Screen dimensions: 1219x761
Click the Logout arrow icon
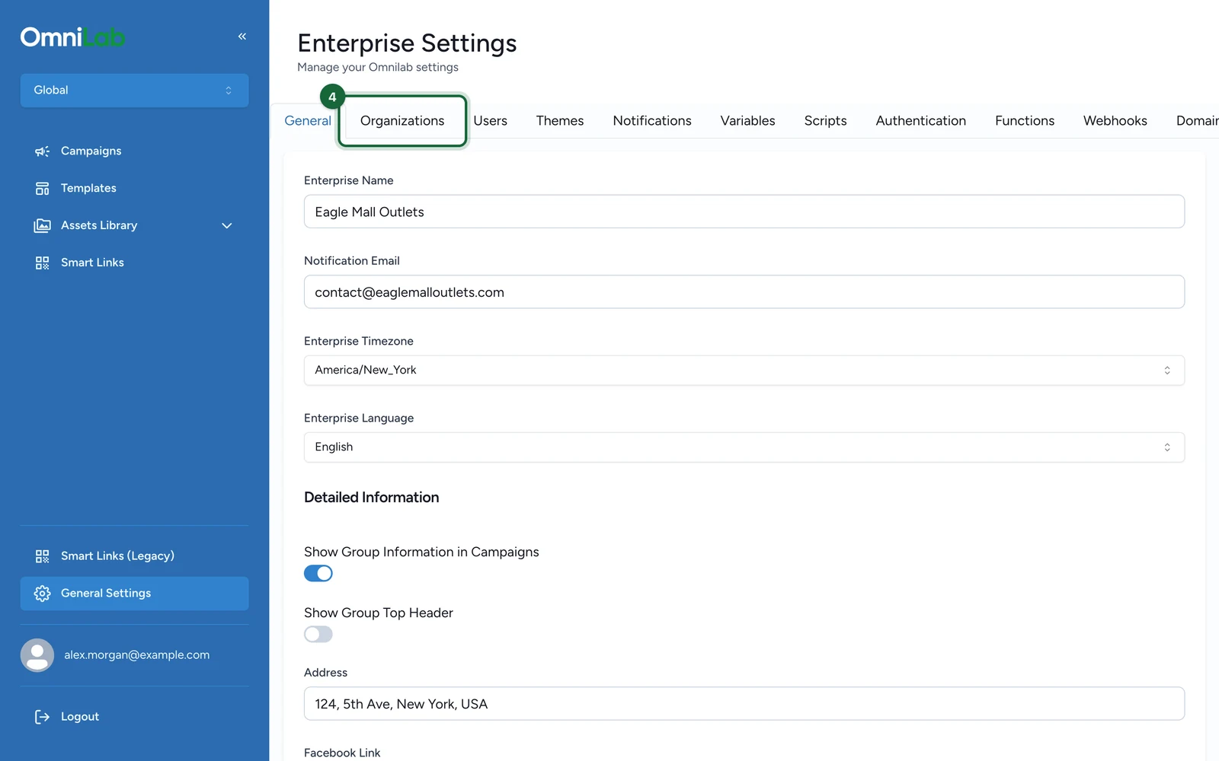[42, 717]
